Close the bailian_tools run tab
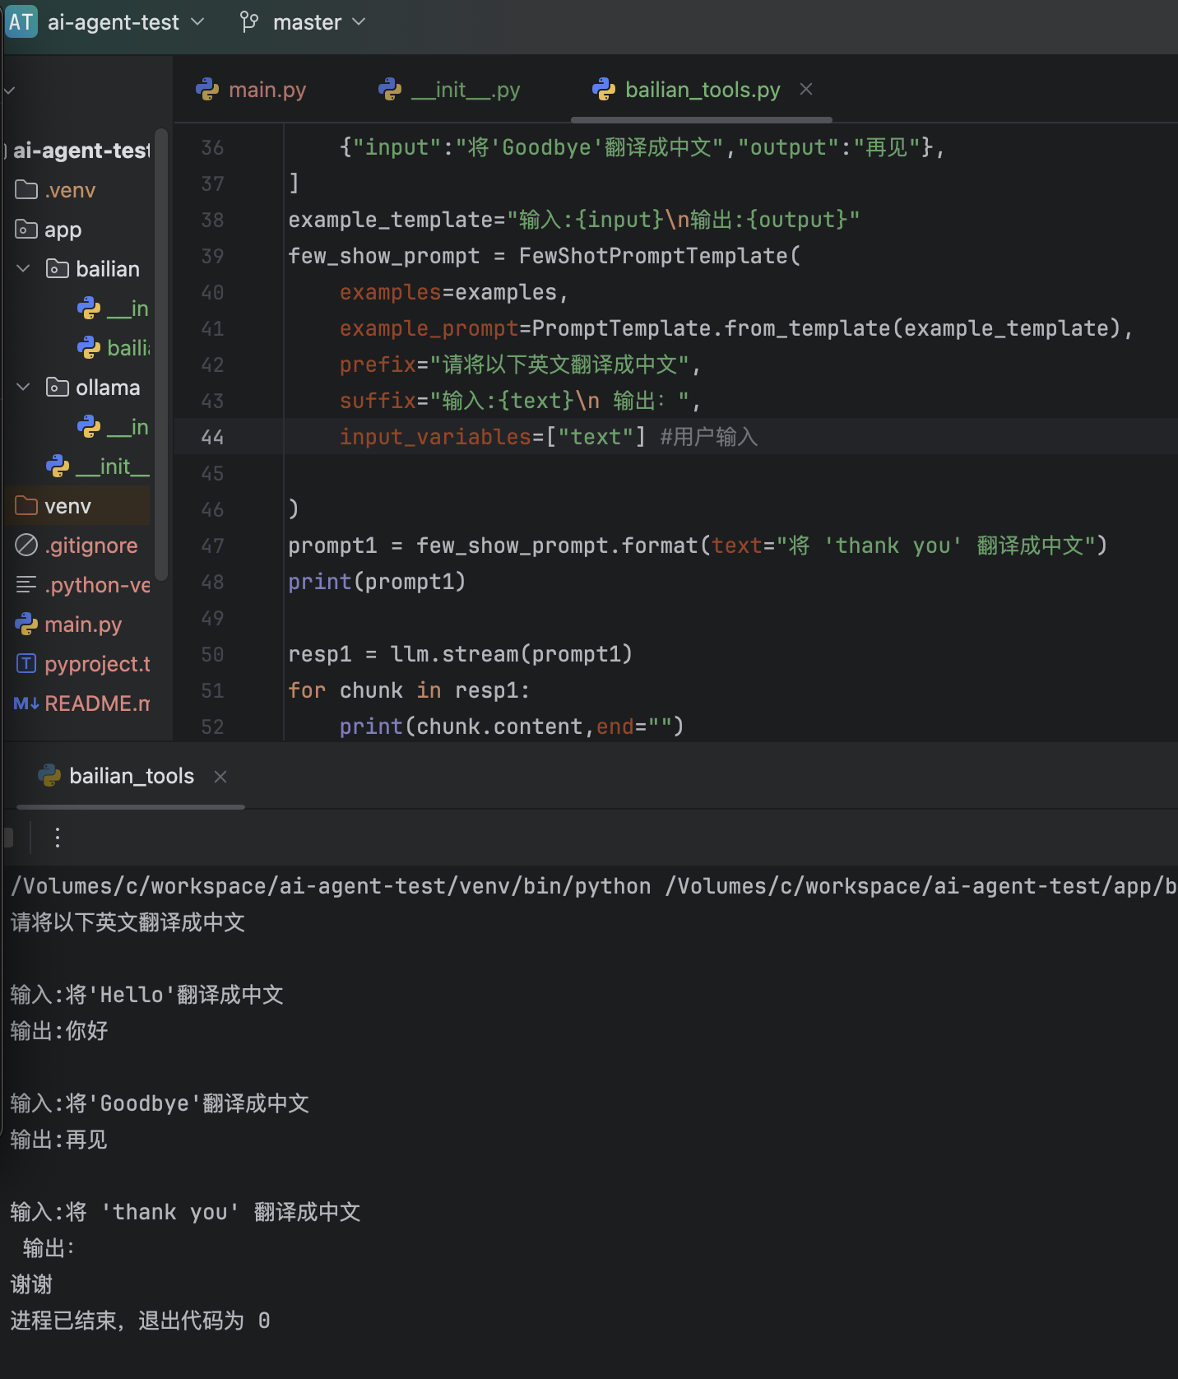The image size is (1178, 1379). (220, 776)
